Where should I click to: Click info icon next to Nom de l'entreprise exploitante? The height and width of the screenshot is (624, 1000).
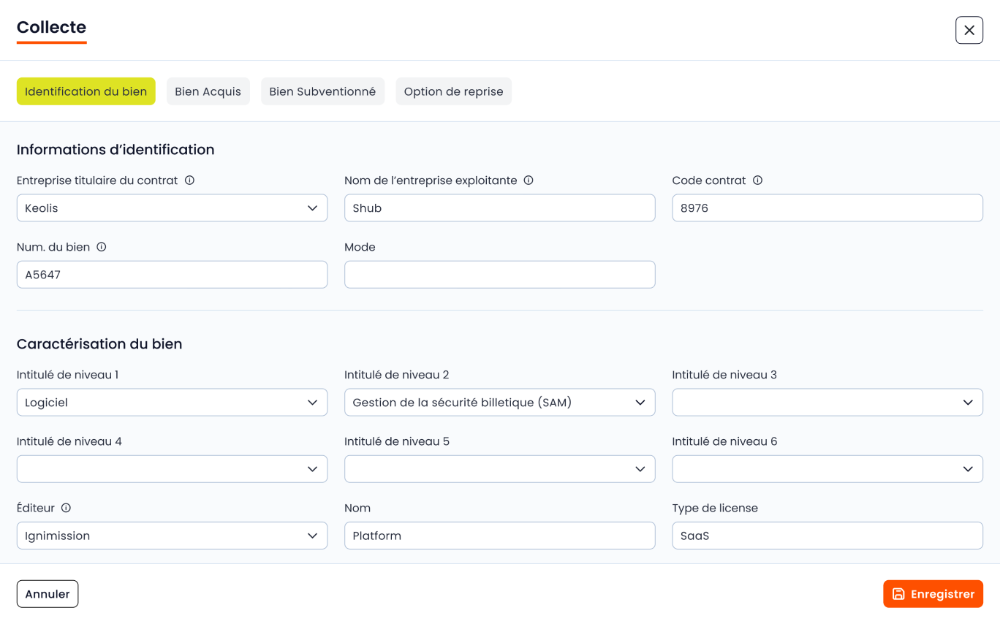[x=529, y=180]
